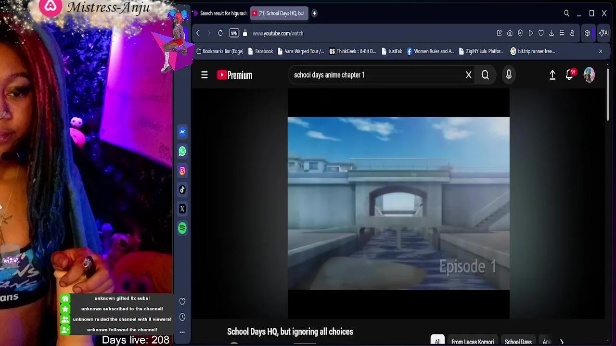This screenshot has height=346, width=616.
Task: Start voice search with microphone
Action: [x=509, y=75]
